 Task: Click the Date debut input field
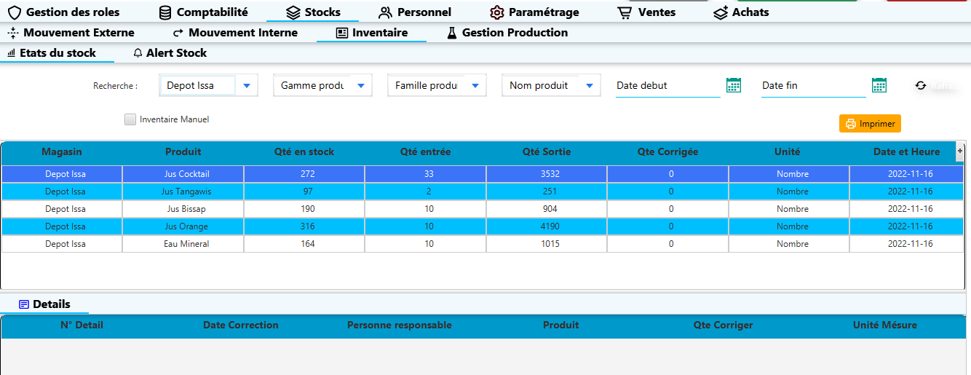[x=667, y=86]
